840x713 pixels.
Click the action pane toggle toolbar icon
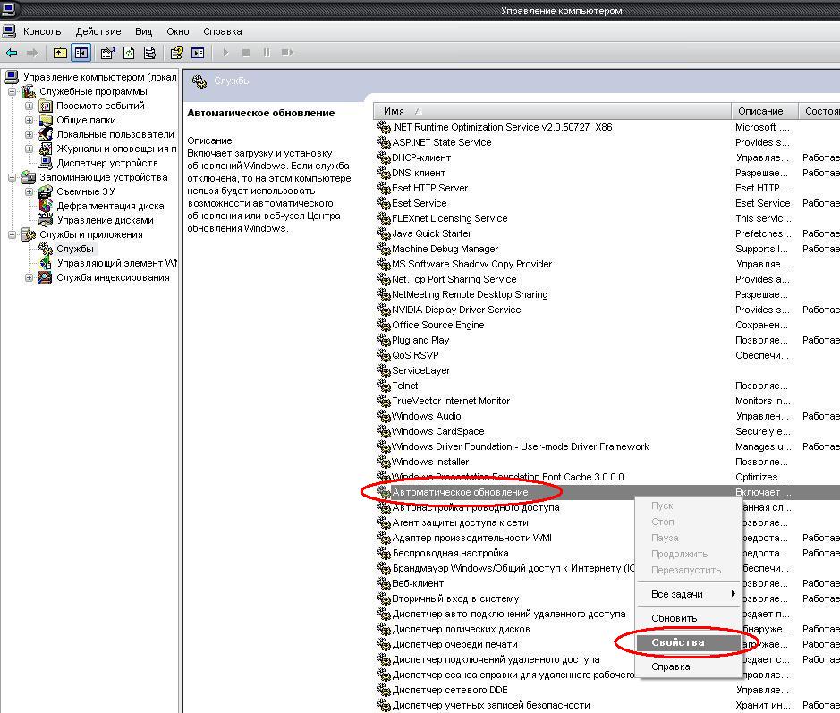(198, 53)
